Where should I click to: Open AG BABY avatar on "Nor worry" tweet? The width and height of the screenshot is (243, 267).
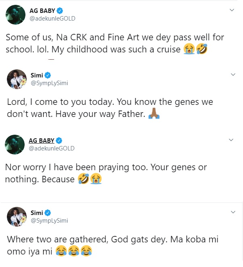15,144
